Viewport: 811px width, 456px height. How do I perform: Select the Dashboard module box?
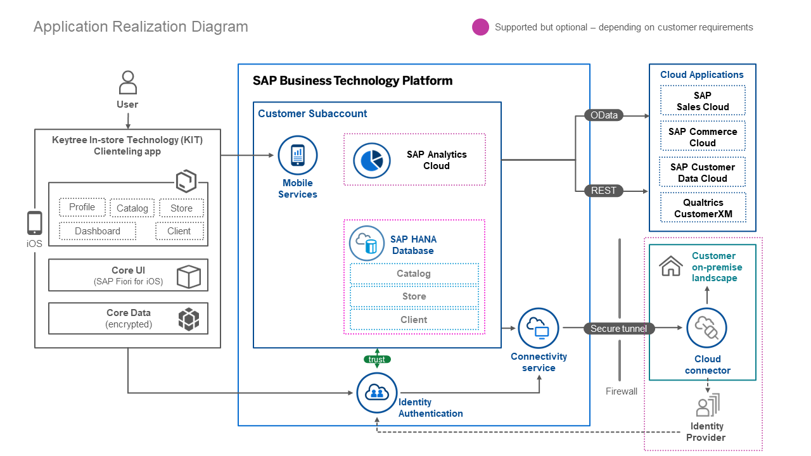pos(98,231)
